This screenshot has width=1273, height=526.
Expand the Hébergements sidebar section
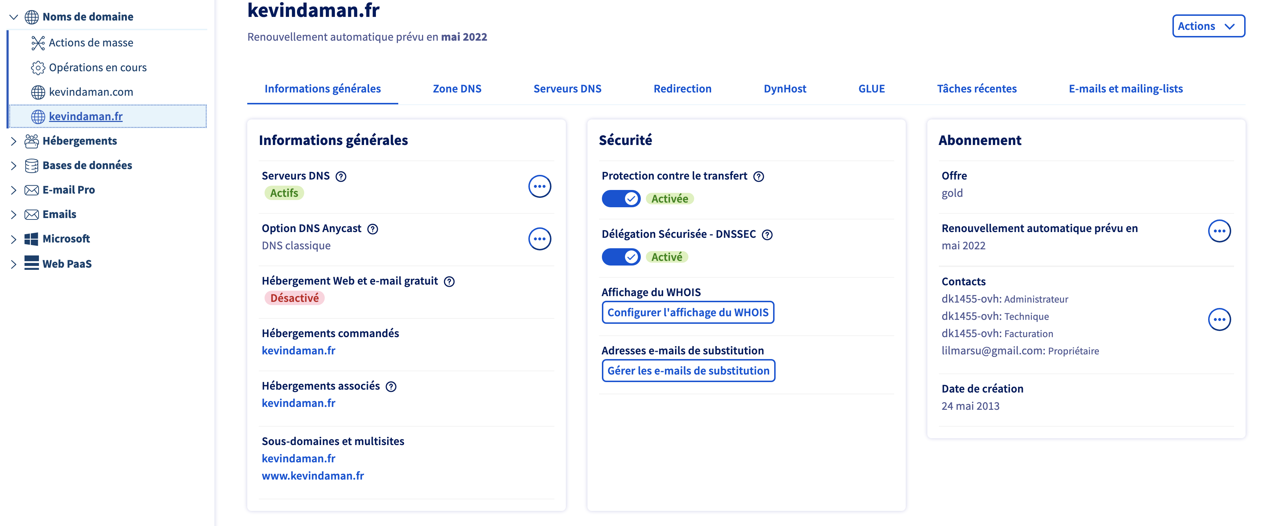[x=14, y=141]
